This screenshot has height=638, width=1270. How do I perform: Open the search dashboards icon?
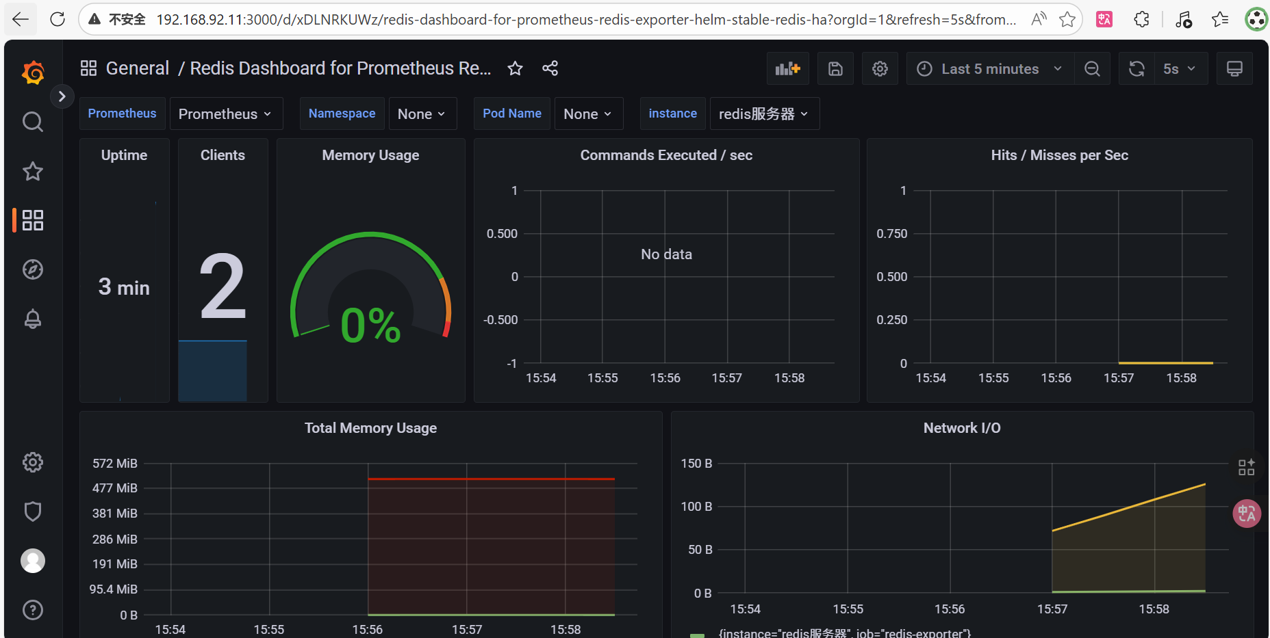33,122
